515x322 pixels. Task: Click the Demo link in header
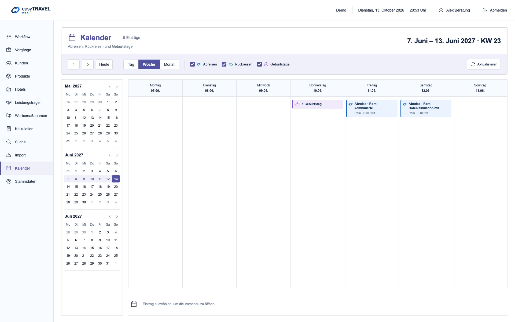(341, 10)
